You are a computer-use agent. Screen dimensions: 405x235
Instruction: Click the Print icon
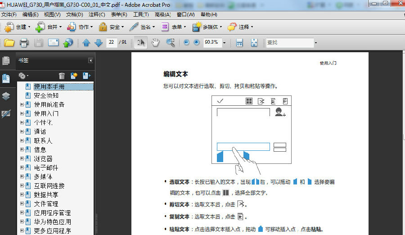[24, 42]
